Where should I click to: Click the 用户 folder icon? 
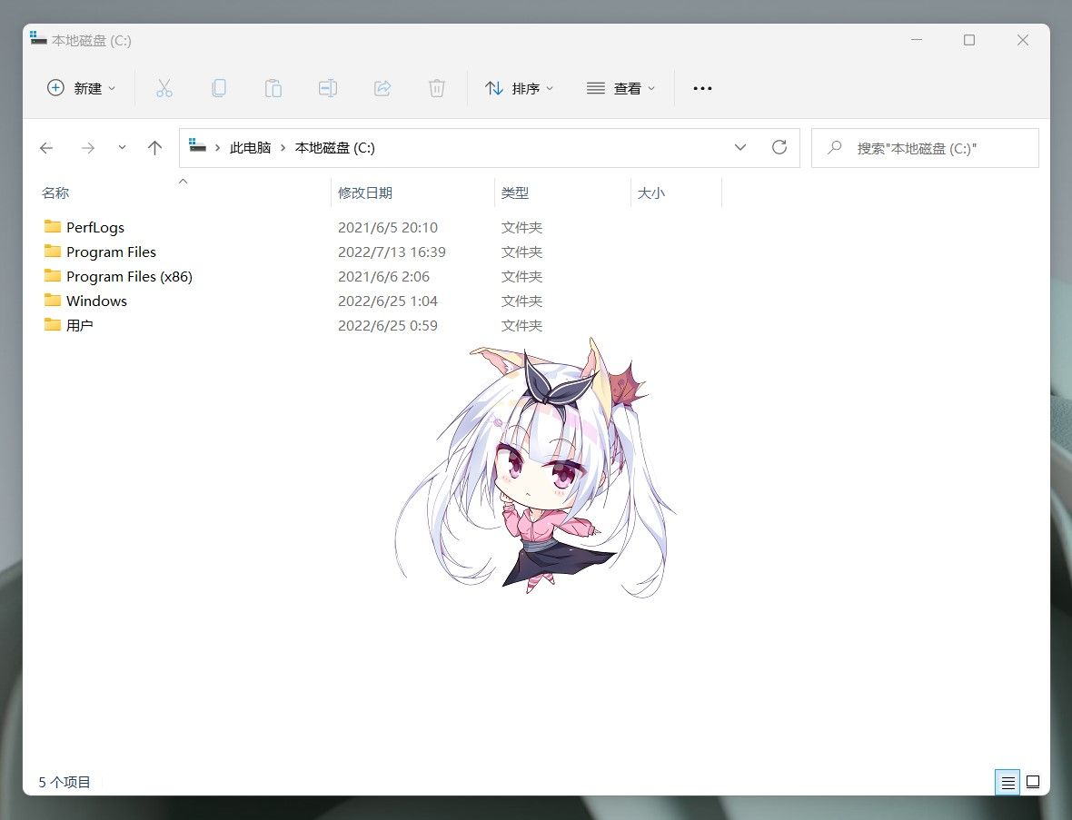pos(53,324)
